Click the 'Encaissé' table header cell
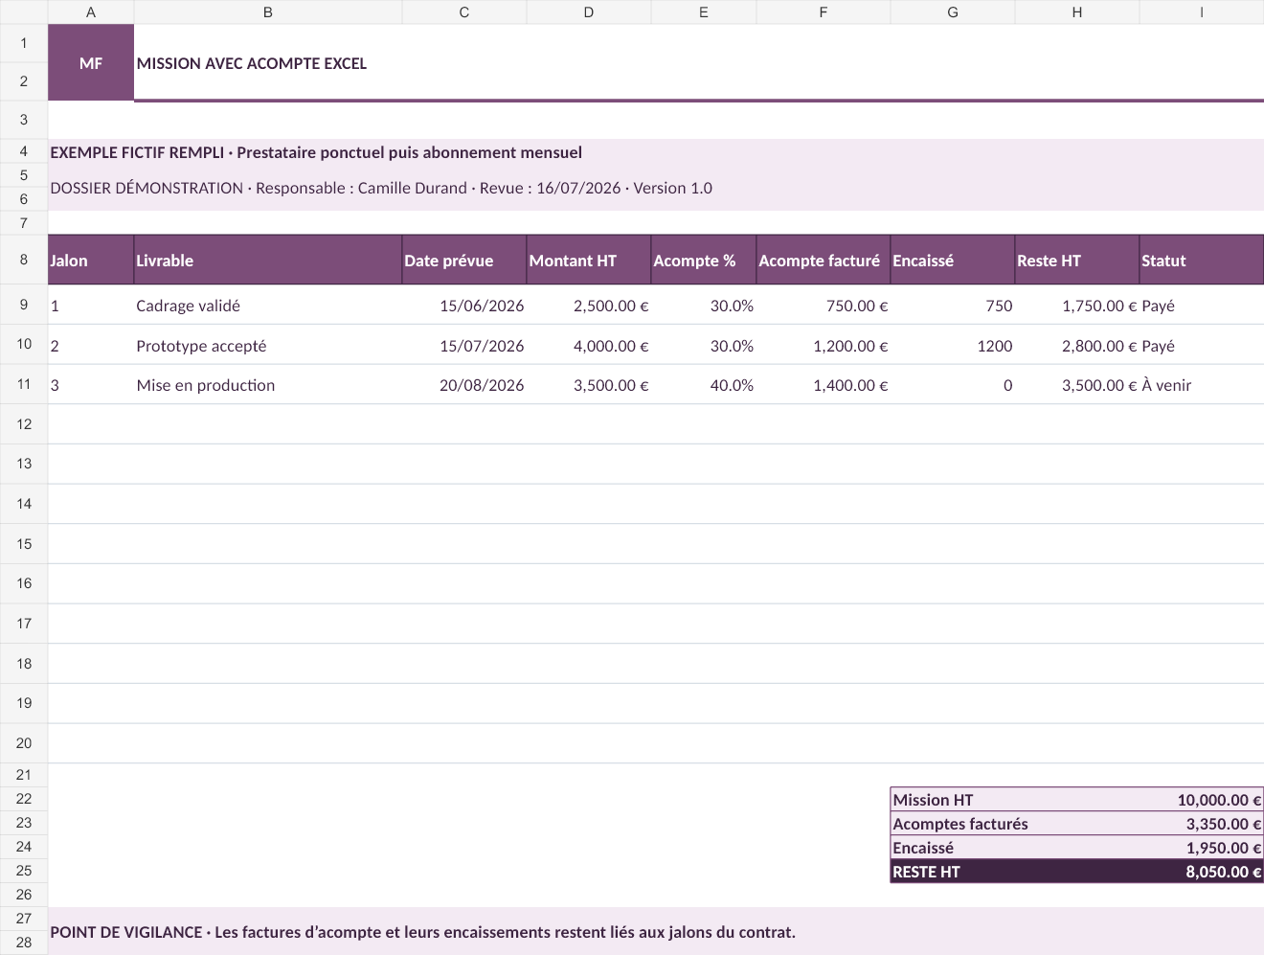The width and height of the screenshot is (1264, 955). click(953, 260)
